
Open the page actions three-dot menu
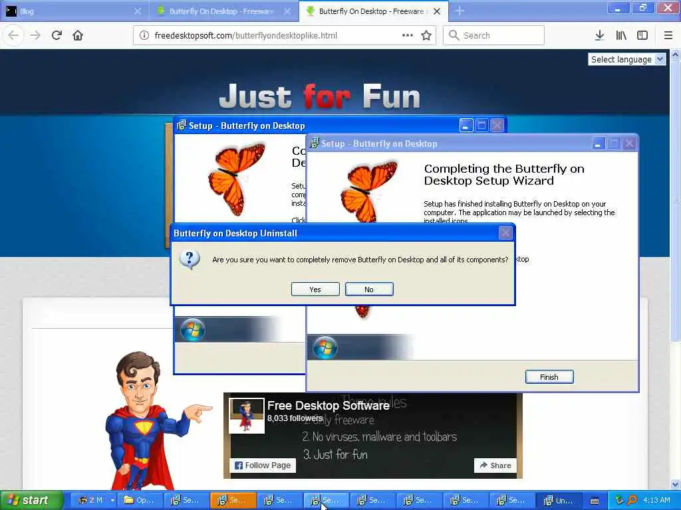(x=408, y=35)
